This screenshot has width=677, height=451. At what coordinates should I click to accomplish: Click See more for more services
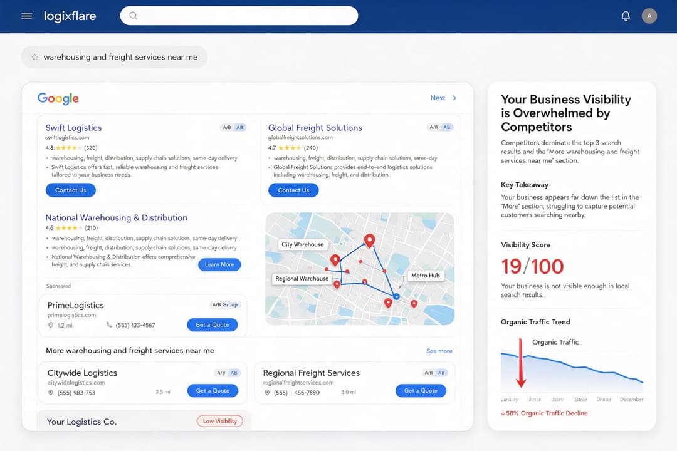coord(439,351)
